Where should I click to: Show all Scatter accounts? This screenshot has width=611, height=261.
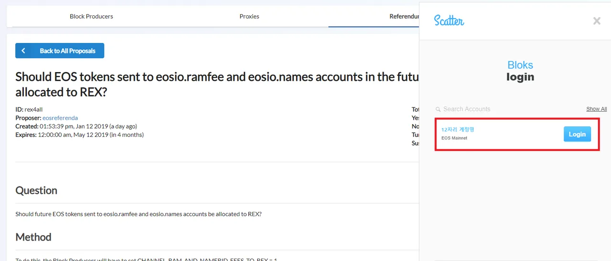(597, 109)
